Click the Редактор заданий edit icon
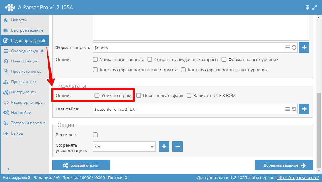322x182 pixels. point(6,40)
